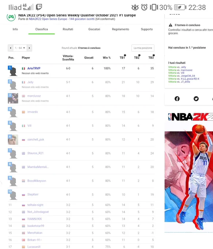Click the Italian flag beside ArtoTRVP
213x249 pixels.
tap(23, 68)
